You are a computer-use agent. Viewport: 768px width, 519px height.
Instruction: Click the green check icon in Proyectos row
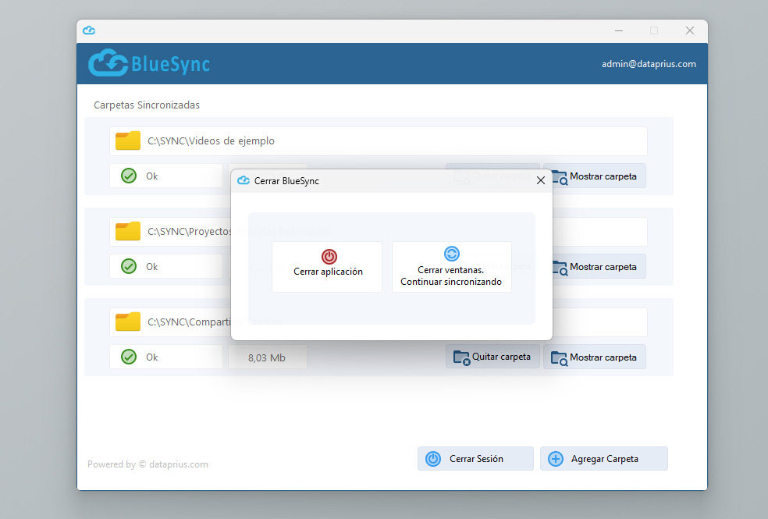(129, 266)
